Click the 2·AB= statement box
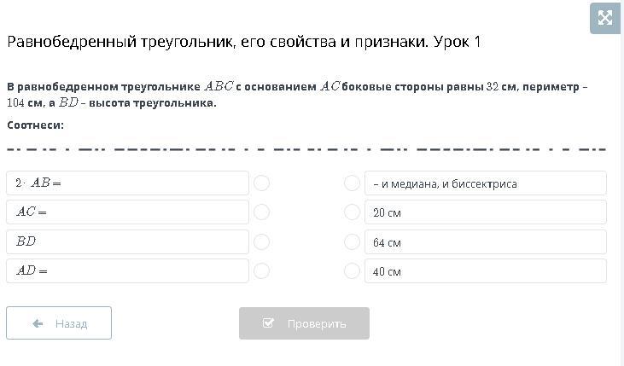Image resolution: width=624 pixels, height=366 pixels. (128, 183)
